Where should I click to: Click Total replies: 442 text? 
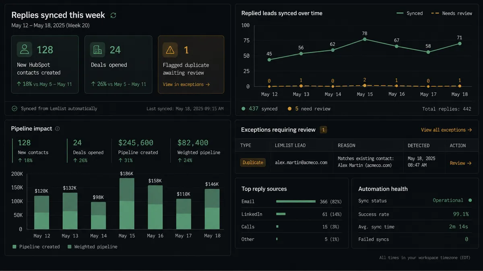coord(447,109)
